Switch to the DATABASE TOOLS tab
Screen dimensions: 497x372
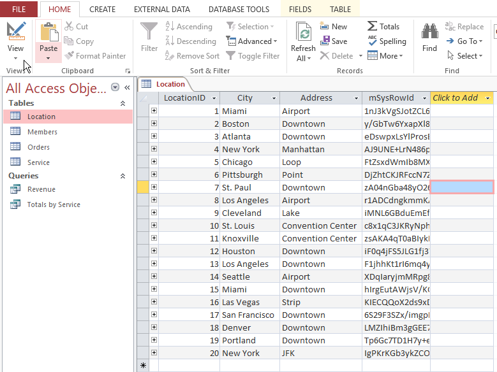pyautogui.click(x=239, y=9)
